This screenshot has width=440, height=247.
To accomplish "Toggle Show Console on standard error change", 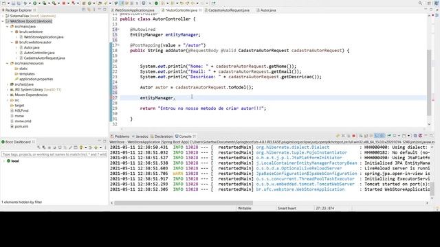I will [x=382, y=136].
